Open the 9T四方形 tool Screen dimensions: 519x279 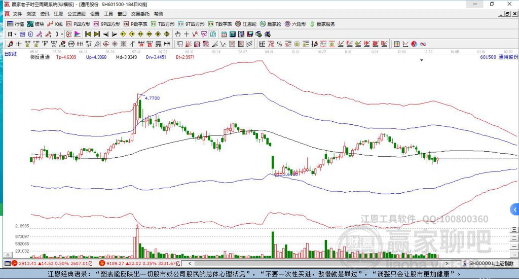191,24
